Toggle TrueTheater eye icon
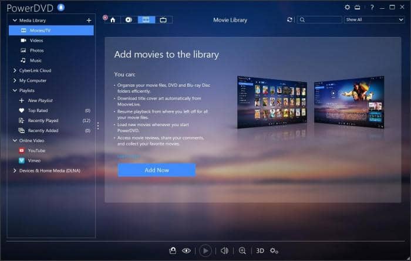Image resolution: width=411 pixels, height=261 pixels. pyautogui.click(x=186, y=251)
